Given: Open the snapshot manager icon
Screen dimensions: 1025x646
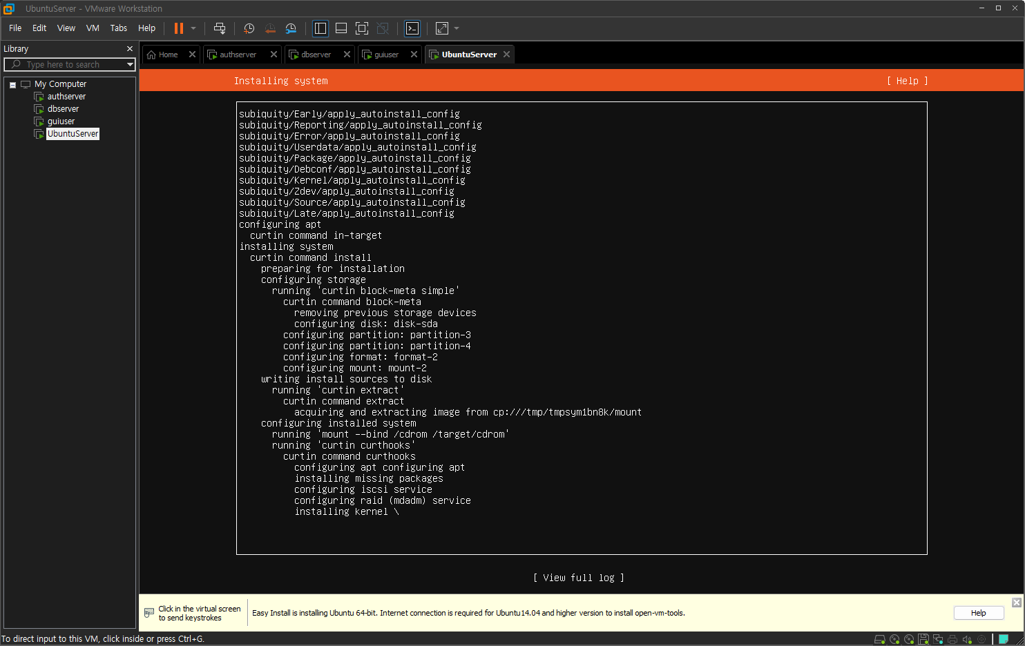Looking at the screenshot, I should (x=291, y=28).
